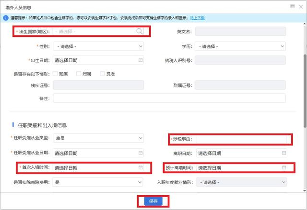Image resolution: width=307 pixels, height=210 pixels.
Task: Click the 纳税人识别号 input field
Action: point(240,60)
